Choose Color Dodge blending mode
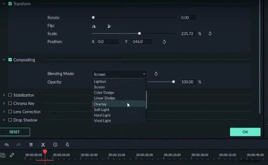The image size is (268, 165). 119,92
